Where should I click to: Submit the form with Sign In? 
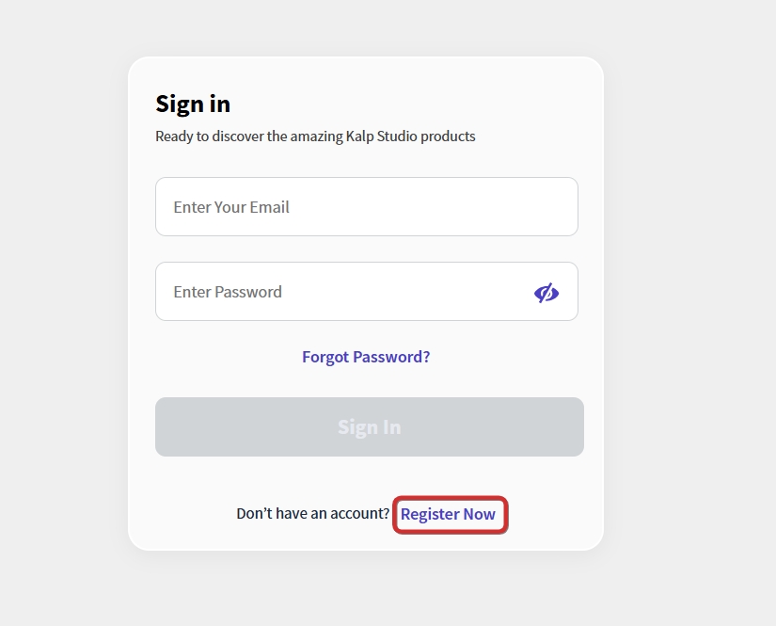pos(369,427)
